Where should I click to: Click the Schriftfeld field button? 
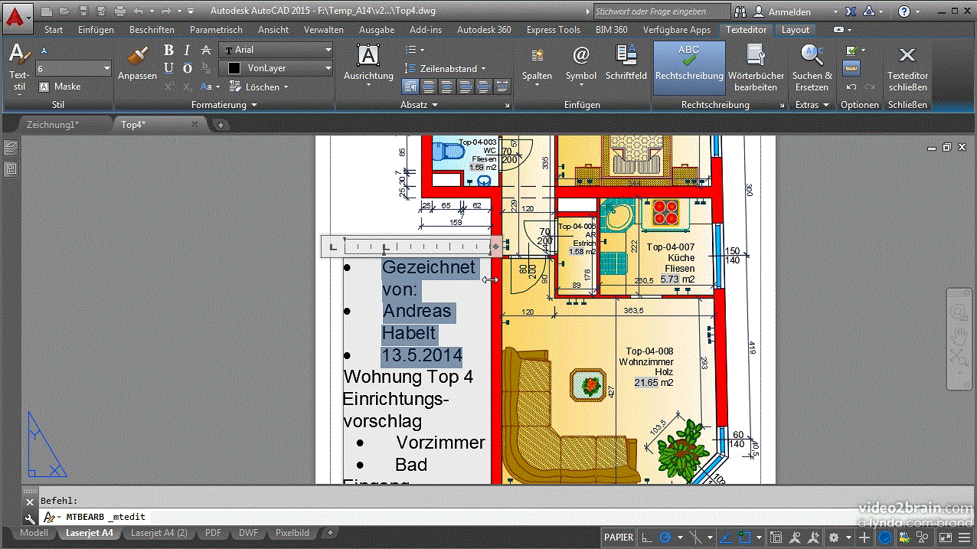pyautogui.click(x=626, y=63)
